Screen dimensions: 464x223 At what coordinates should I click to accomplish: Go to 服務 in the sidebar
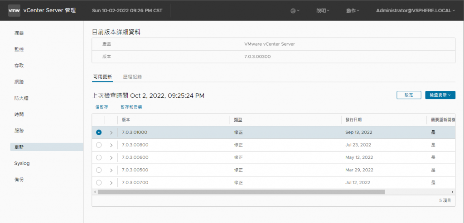tap(19, 131)
